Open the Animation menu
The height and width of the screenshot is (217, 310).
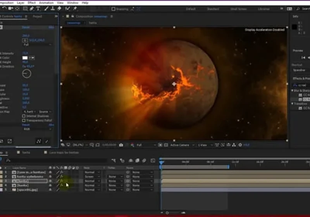click(x=46, y=3)
